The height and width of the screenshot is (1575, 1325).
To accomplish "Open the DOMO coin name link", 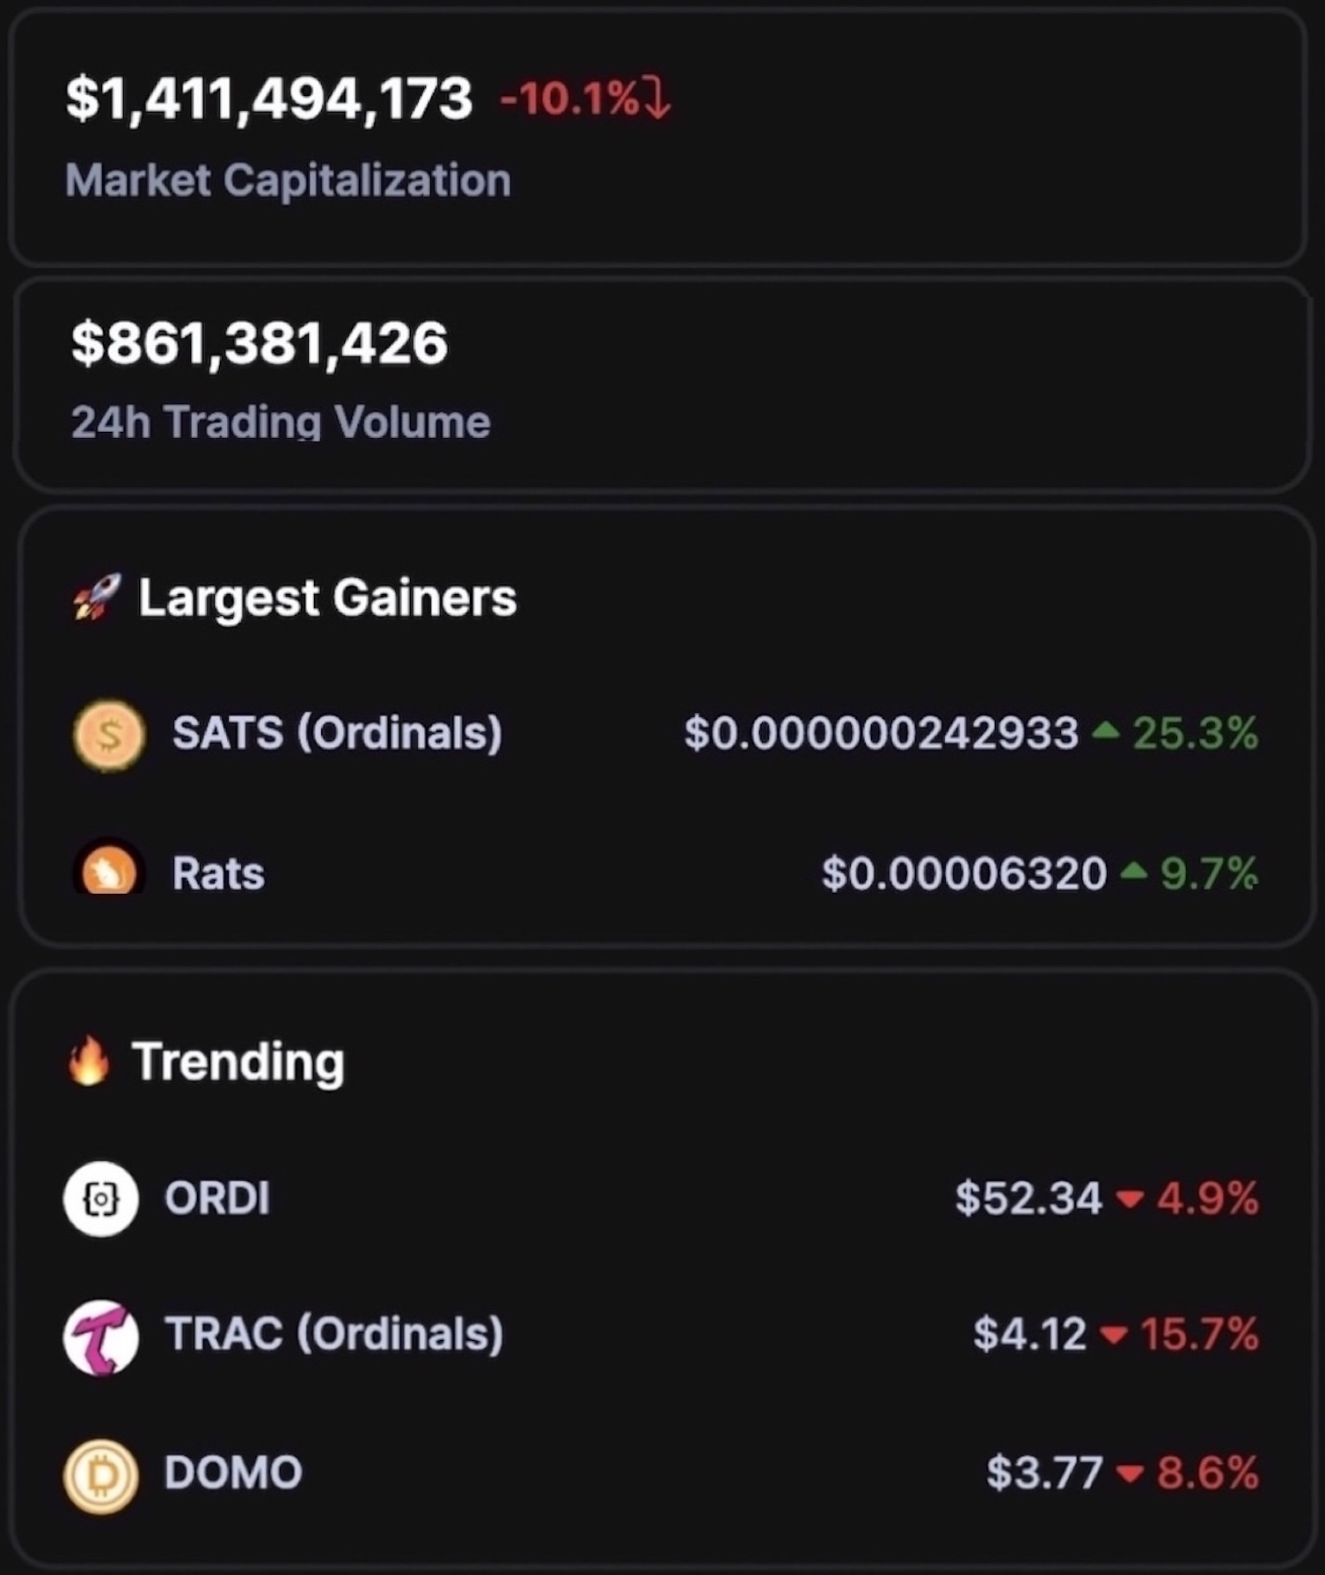I will pyautogui.click(x=233, y=1473).
